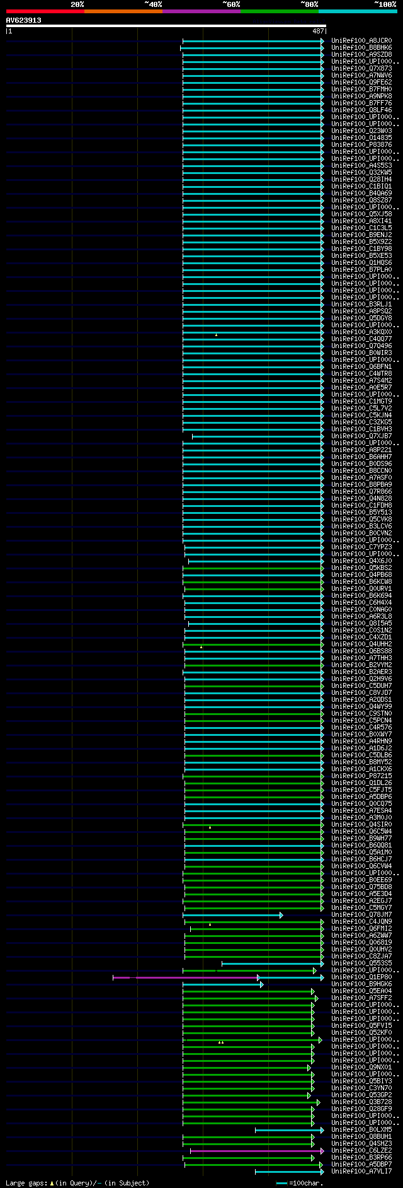
Task: Select hit label UniRef100_C7YPZ3
Action: [361, 547]
